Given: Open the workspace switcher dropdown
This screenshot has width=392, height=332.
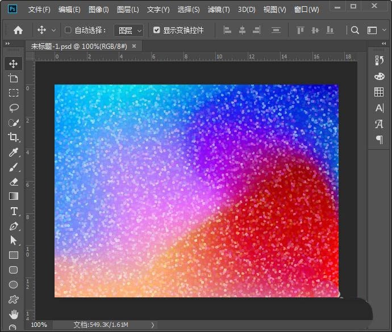Looking at the screenshot, I should (374, 30).
